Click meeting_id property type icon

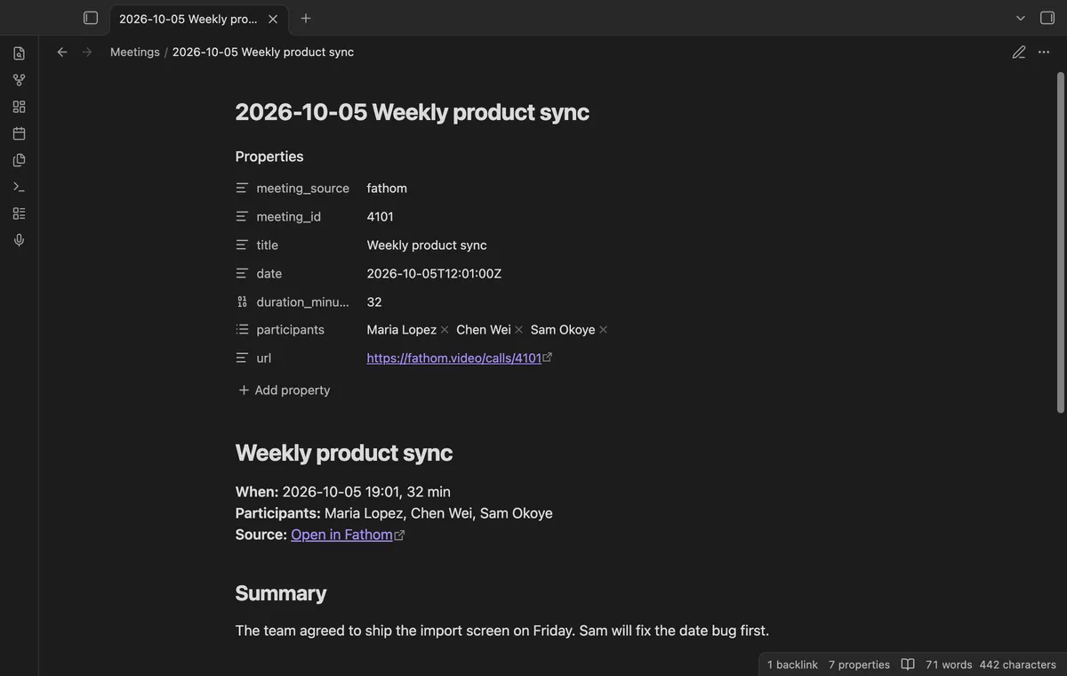(242, 216)
